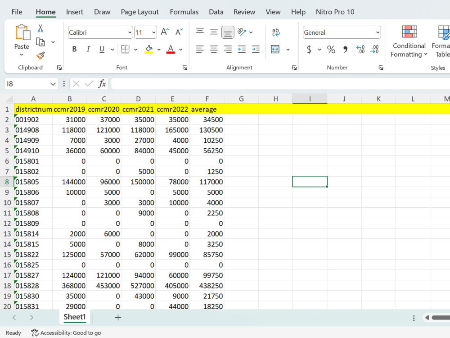Click Insert Function fx icon
The image size is (450, 338).
click(x=102, y=84)
